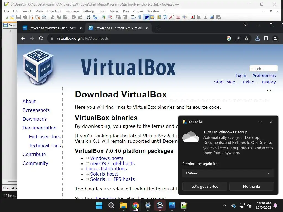Bookmark this page with star icon
Viewport: 283px width, 212px height.
(246, 38)
